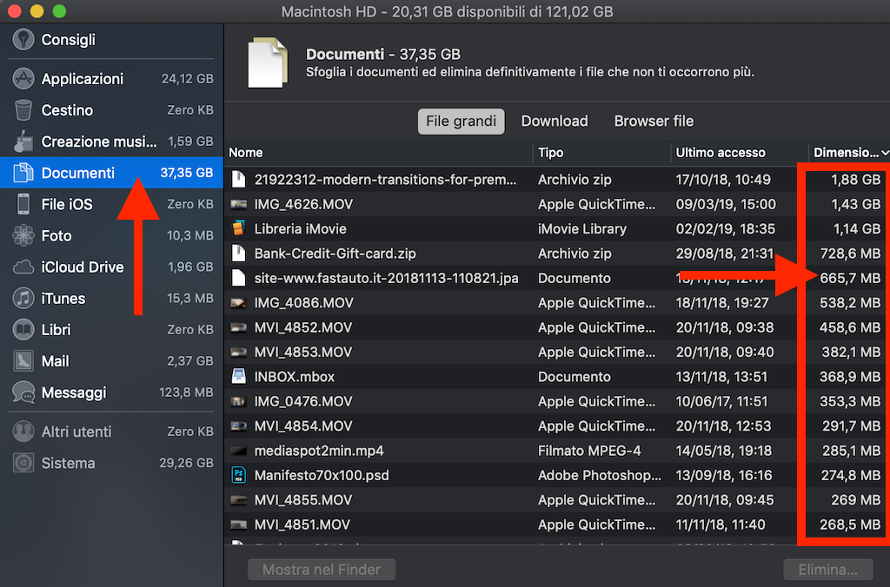The image size is (890, 587).
Task: Click the File iOS phone icon
Action: coord(23,204)
